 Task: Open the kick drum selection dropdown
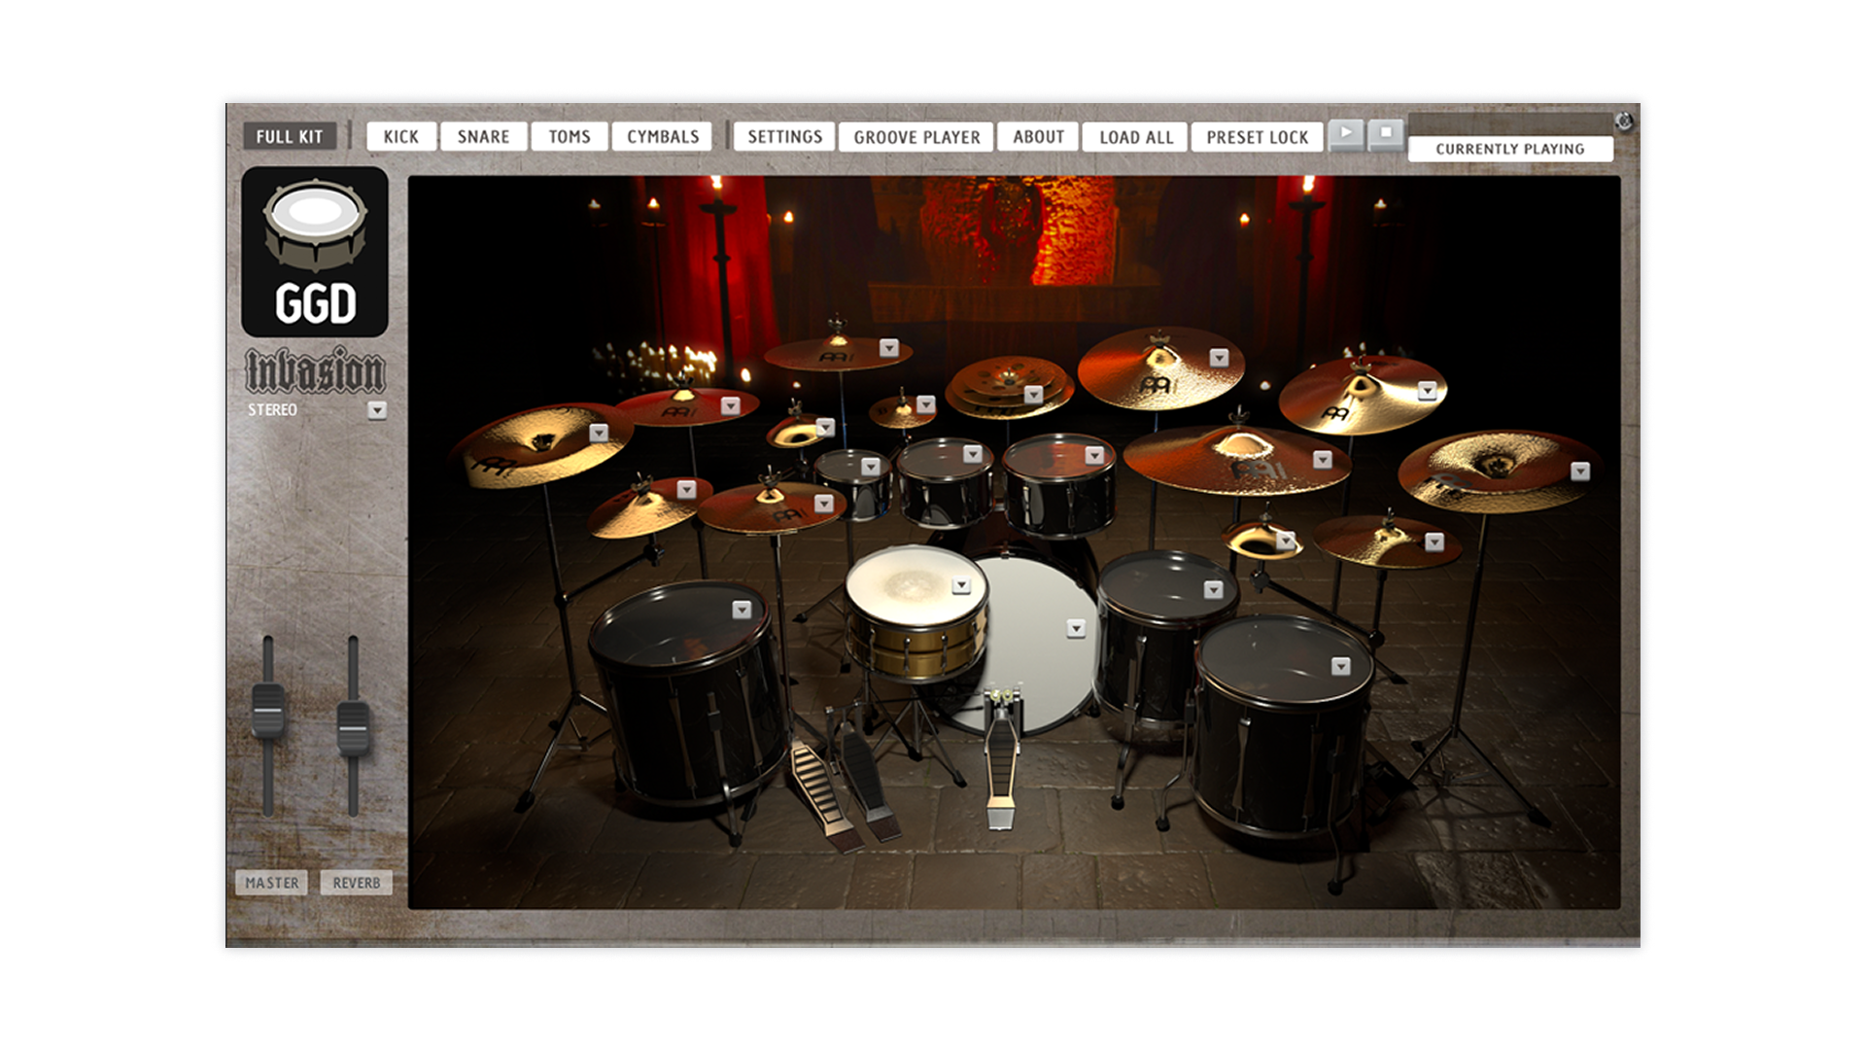tap(1076, 629)
